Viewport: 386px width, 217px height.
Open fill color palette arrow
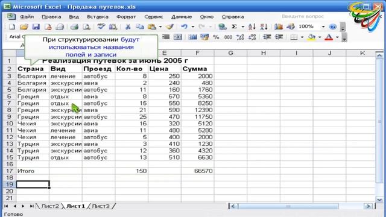coord(320,37)
